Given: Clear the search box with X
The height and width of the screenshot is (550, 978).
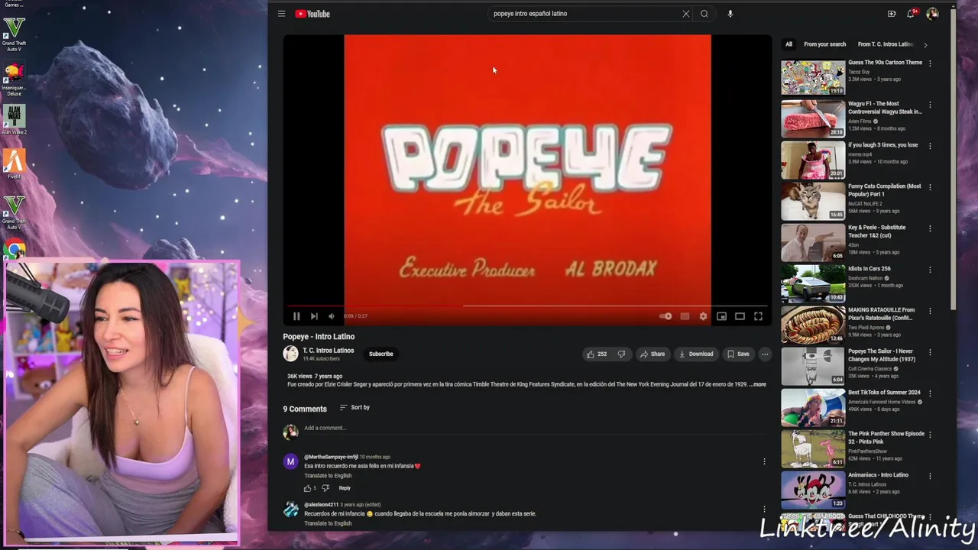Looking at the screenshot, I should (x=686, y=14).
